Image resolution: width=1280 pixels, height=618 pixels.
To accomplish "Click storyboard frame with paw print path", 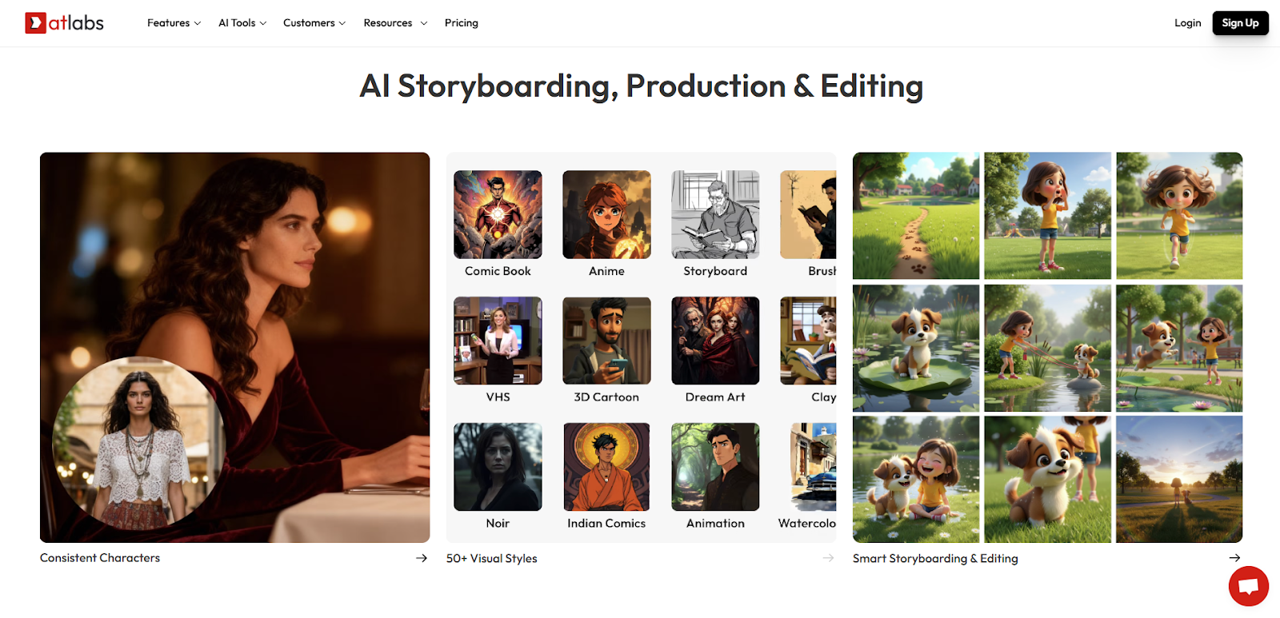I will point(916,216).
